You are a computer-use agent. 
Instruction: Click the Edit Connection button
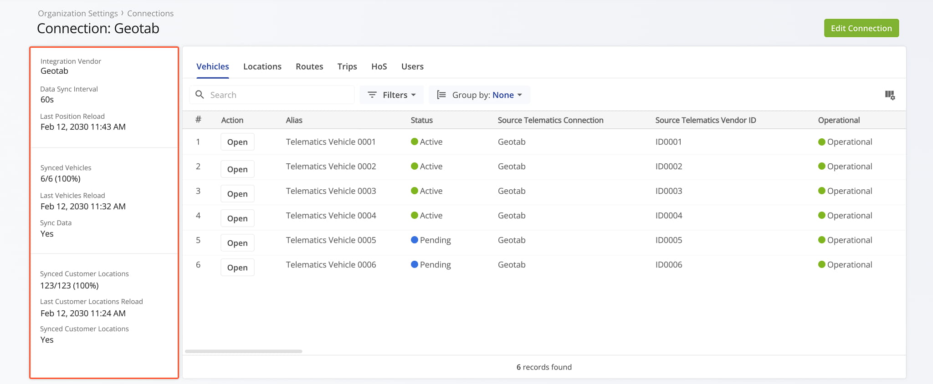[x=861, y=28]
